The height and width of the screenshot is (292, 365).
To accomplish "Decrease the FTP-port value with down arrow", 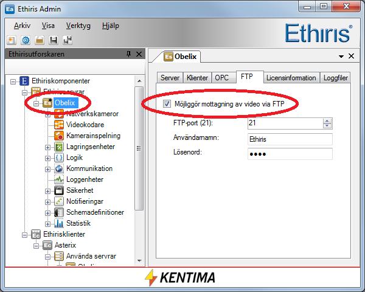I will (x=327, y=126).
